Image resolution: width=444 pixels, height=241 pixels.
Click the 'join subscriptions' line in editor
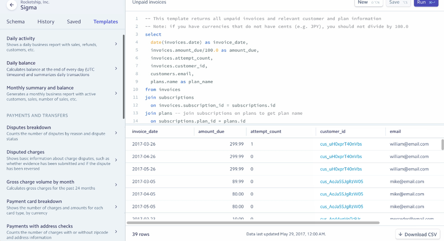pos(170,97)
